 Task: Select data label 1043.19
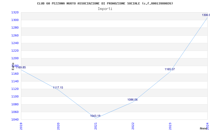click(x=95, y=116)
